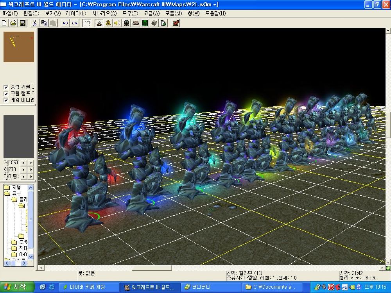Undo the last action in toolbar
This screenshot has width=391, height=293.
point(65,23)
